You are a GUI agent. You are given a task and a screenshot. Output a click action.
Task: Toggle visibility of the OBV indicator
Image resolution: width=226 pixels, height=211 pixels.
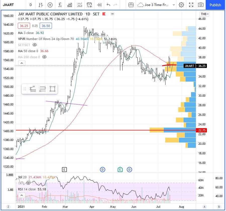pyautogui.click(x=28, y=183)
